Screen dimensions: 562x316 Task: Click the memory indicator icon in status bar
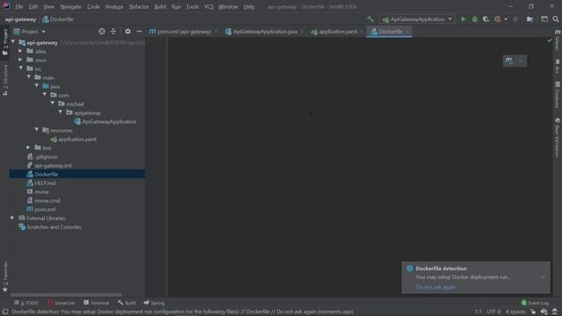[555, 312]
